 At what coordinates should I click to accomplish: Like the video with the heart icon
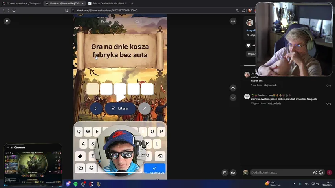248,45
